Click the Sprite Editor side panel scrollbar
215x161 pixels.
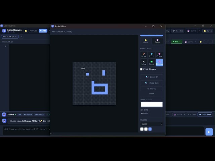tap(165, 89)
